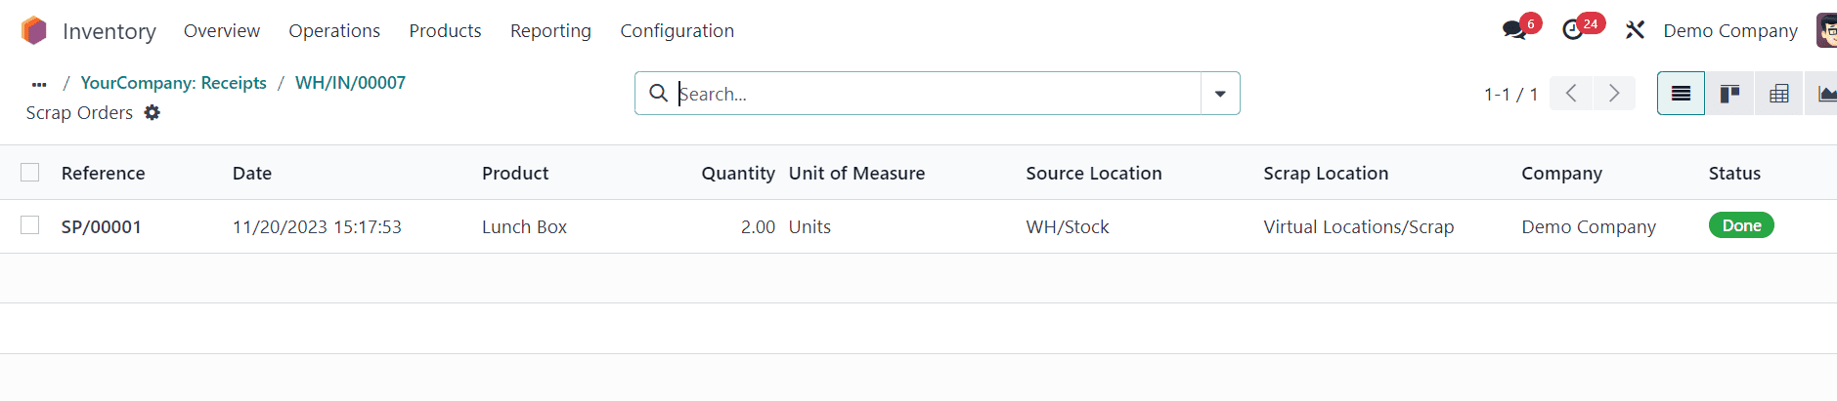Open the Configuration menu

point(677,31)
